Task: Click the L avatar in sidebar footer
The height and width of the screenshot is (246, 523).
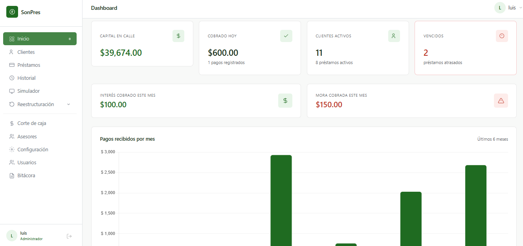Action: point(12,236)
